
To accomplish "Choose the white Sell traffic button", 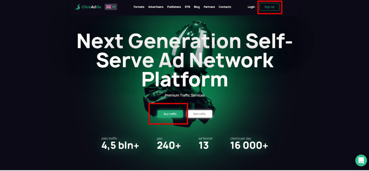I will (200, 114).
